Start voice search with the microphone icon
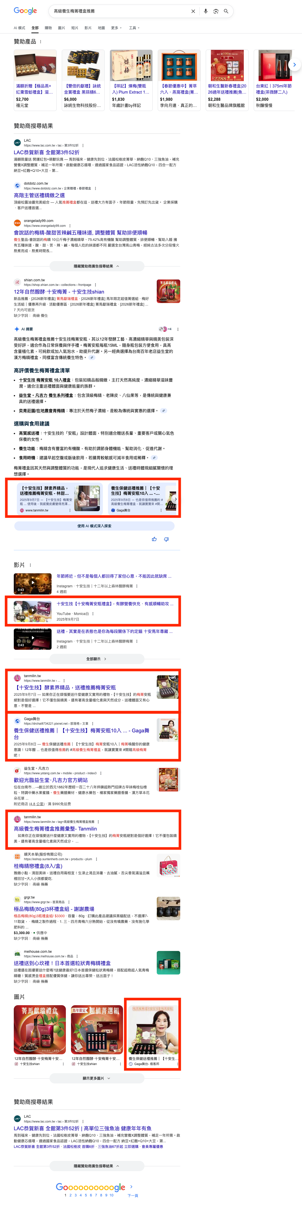 point(206,11)
